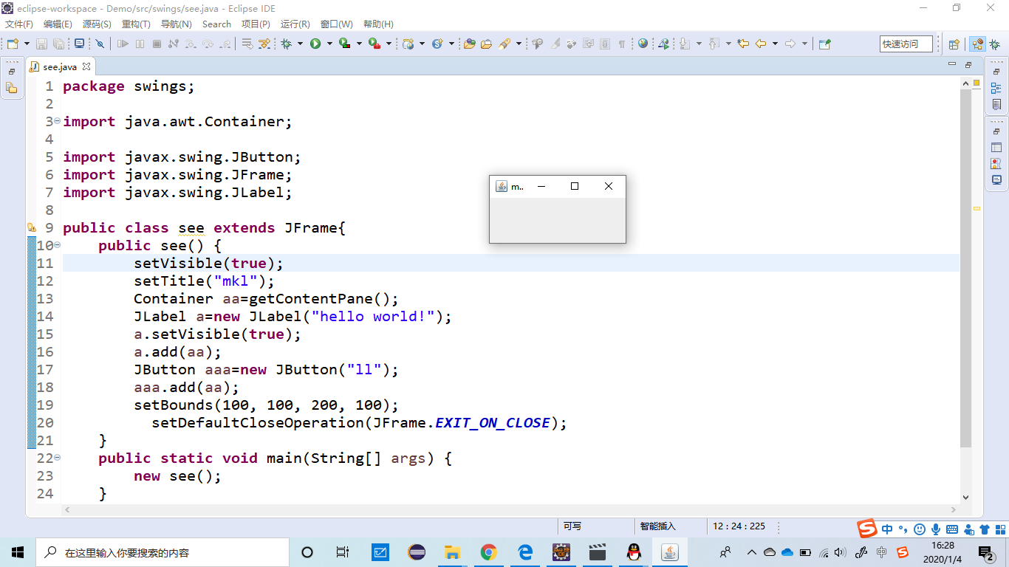Open Chrome from the taskbar

(488, 552)
